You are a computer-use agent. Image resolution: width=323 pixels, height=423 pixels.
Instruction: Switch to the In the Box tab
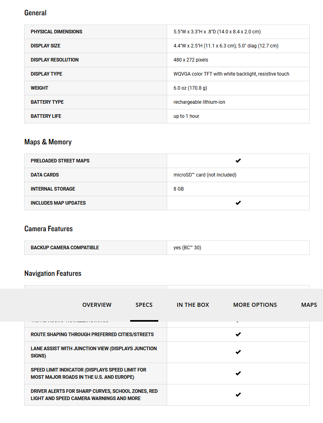(193, 305)
